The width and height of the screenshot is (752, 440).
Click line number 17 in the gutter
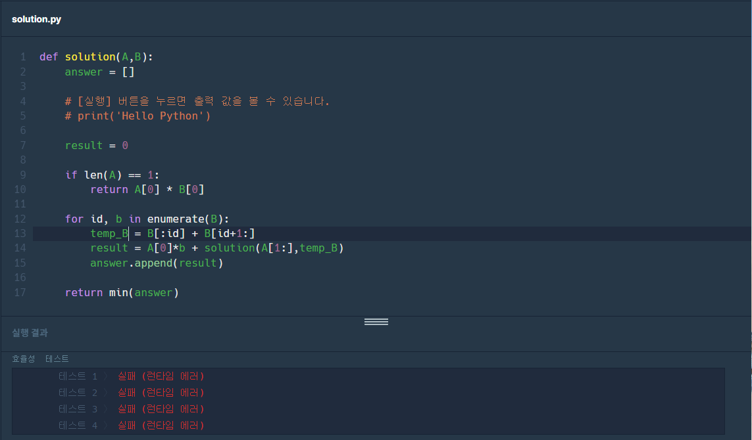click(x=20, y=292)
